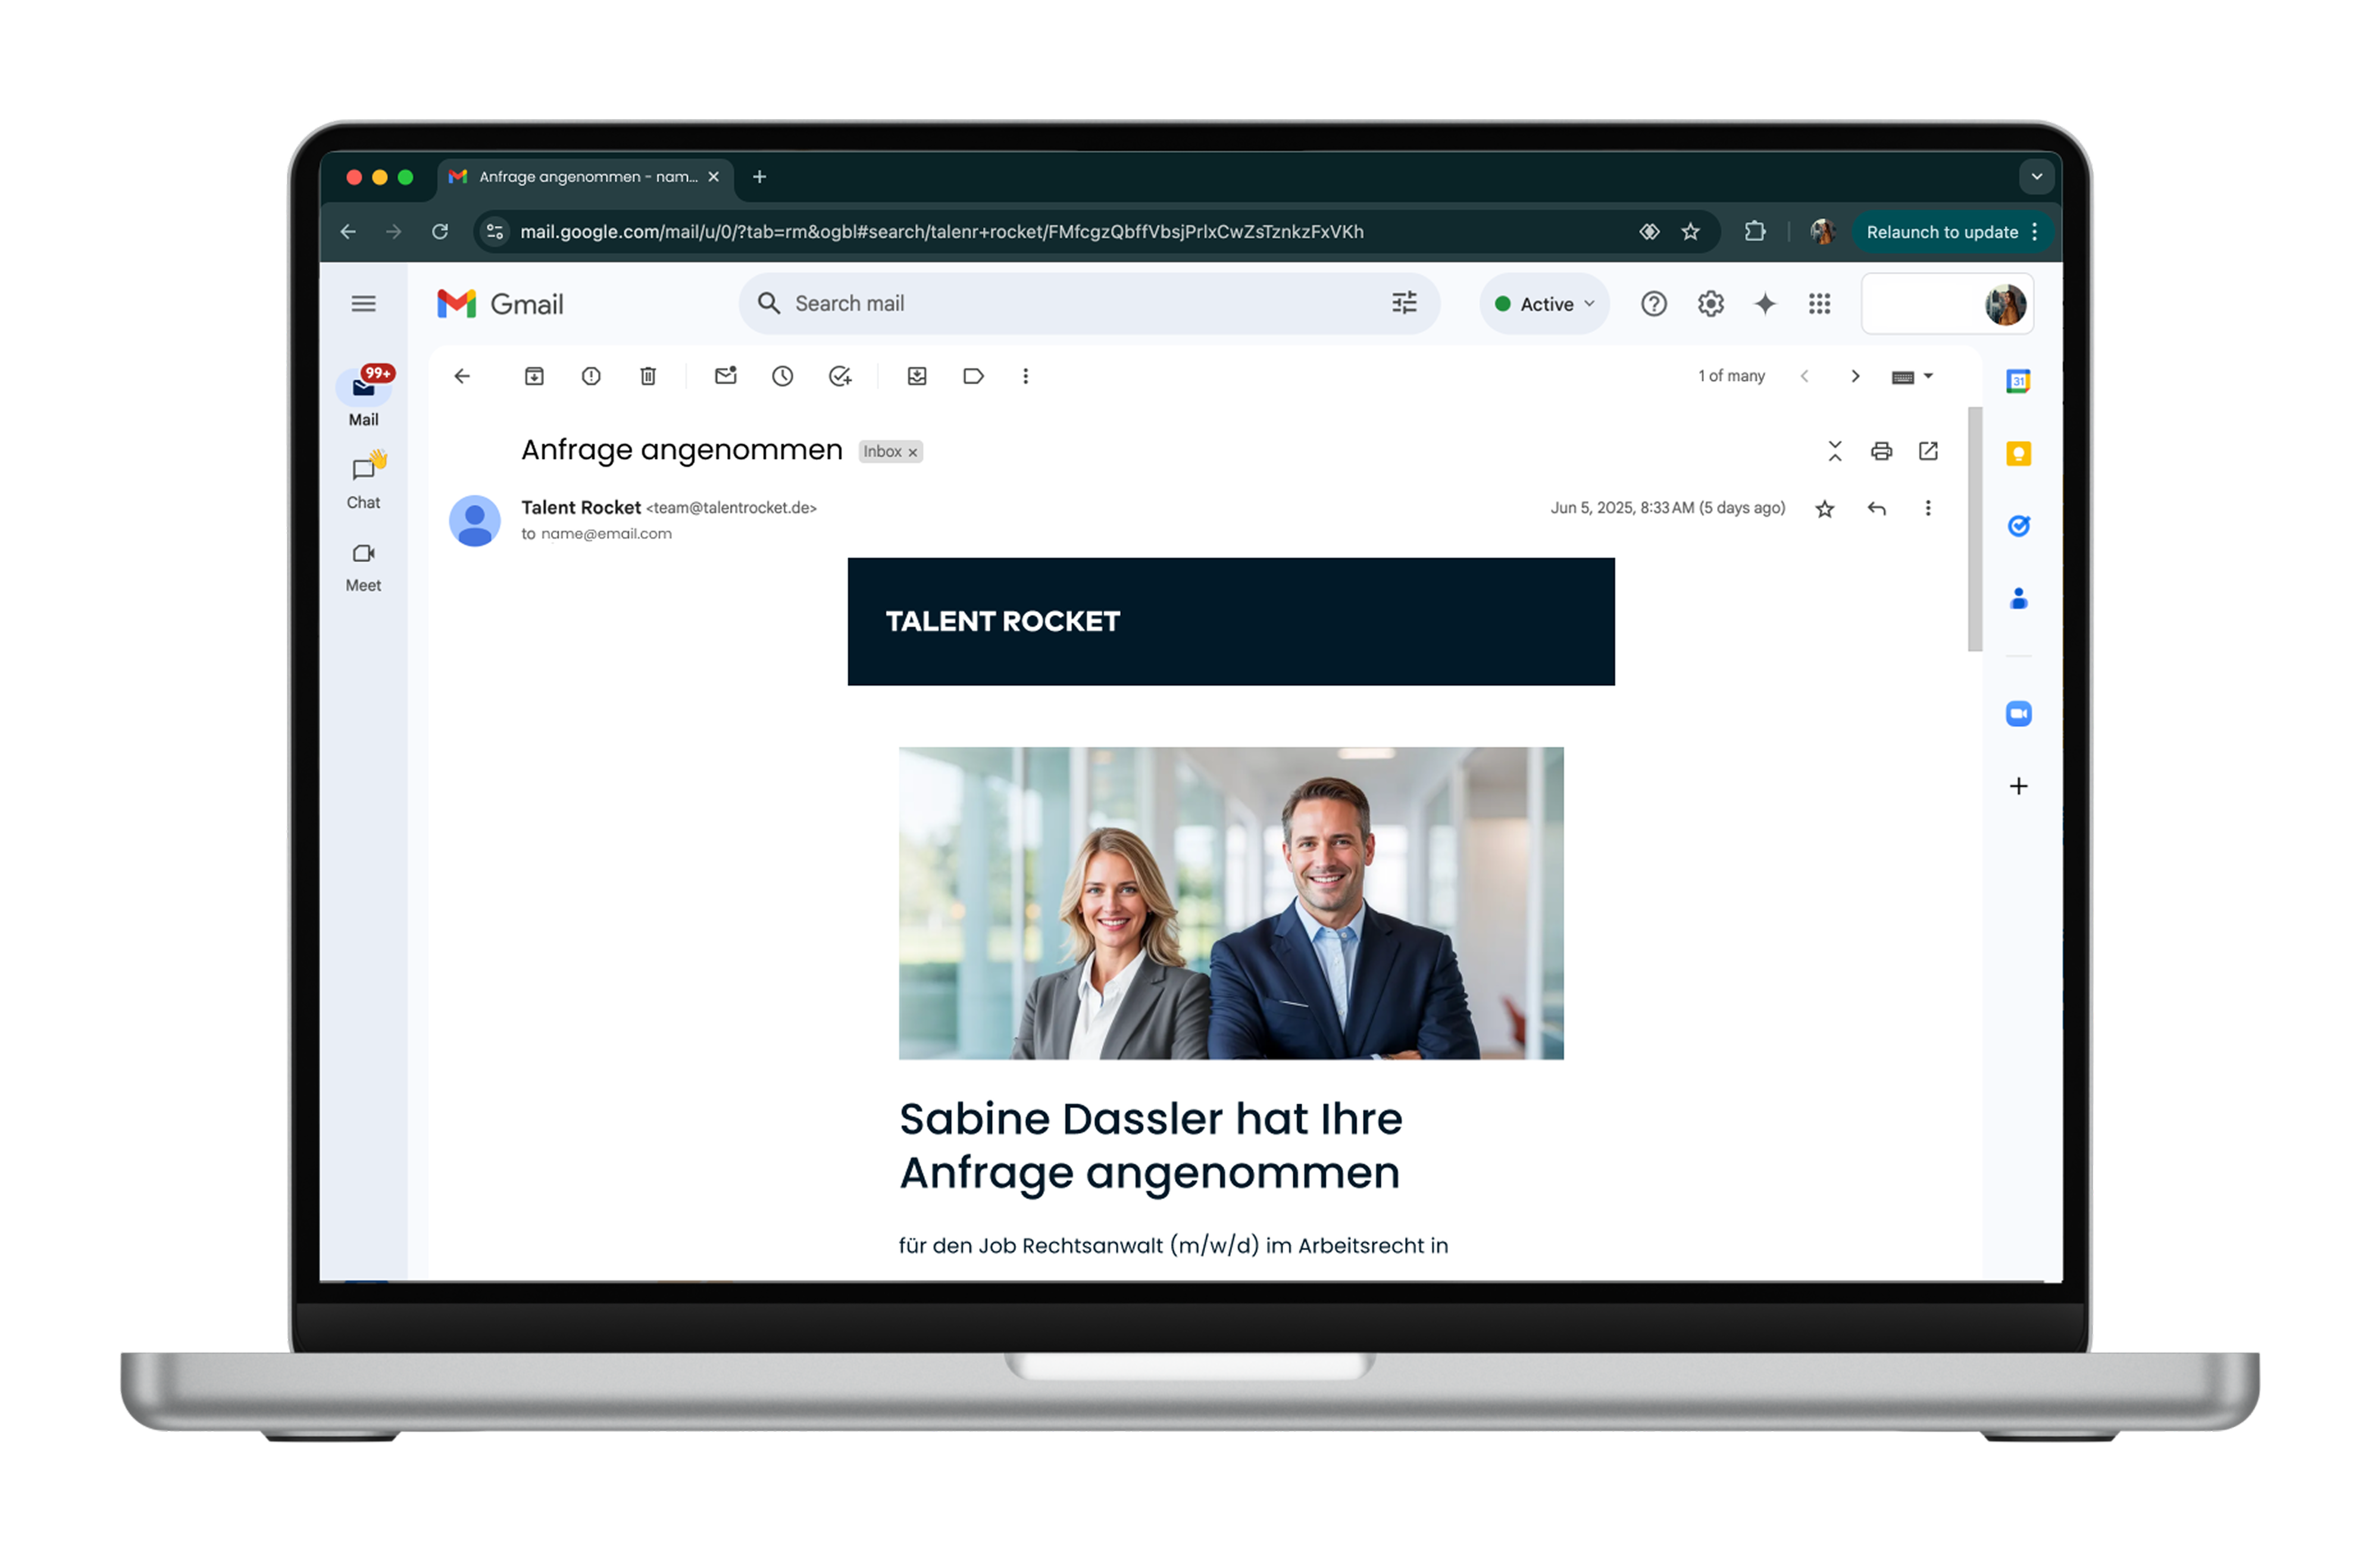Open the Google Lens icon in address bar

tap(1649, 232)
